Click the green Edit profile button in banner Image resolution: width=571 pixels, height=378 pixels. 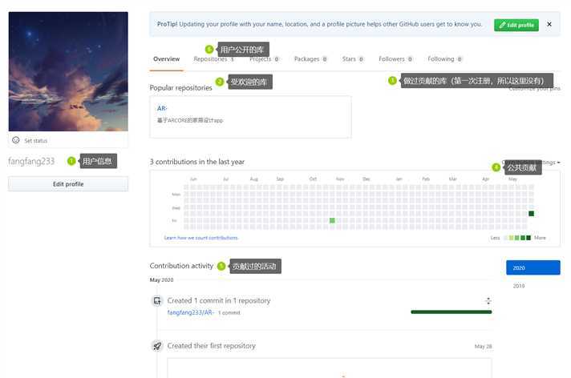point(516,25)
